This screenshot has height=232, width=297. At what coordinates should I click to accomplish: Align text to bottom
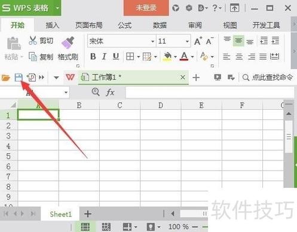[250, 41]
